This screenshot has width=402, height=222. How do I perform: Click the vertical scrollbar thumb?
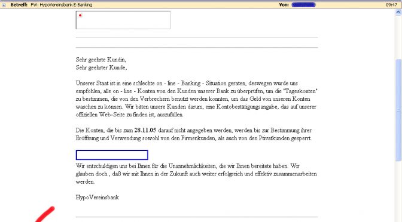click(x=398, y=110)
